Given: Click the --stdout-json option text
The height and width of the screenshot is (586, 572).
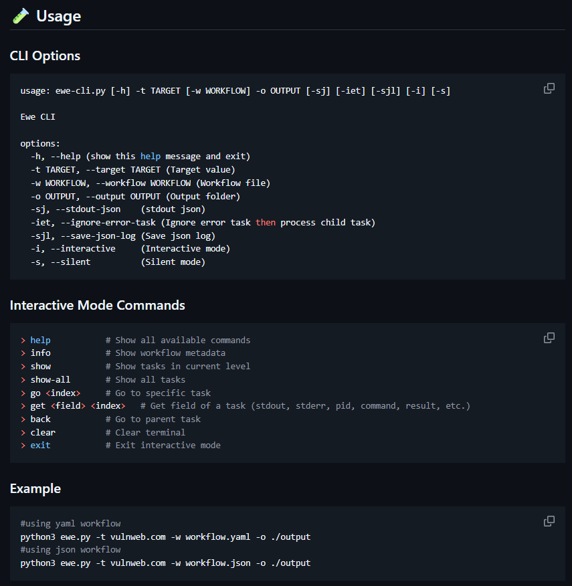Looking at the screenshot, I should (88, 209).
